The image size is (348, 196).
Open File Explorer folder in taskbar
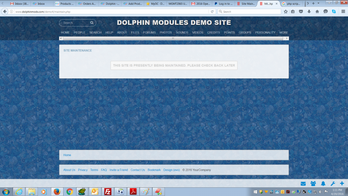31,192
